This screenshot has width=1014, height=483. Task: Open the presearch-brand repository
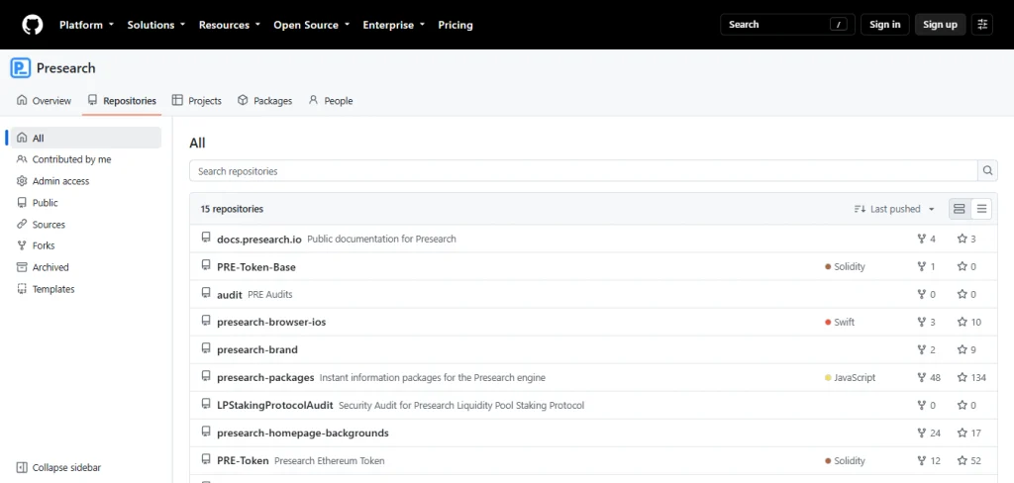point(257,349)
